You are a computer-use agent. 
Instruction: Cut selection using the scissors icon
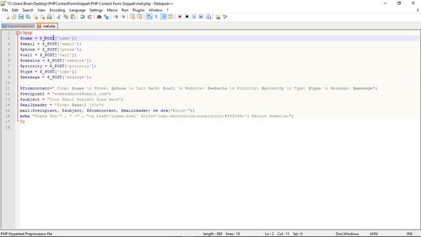point(59,17)
